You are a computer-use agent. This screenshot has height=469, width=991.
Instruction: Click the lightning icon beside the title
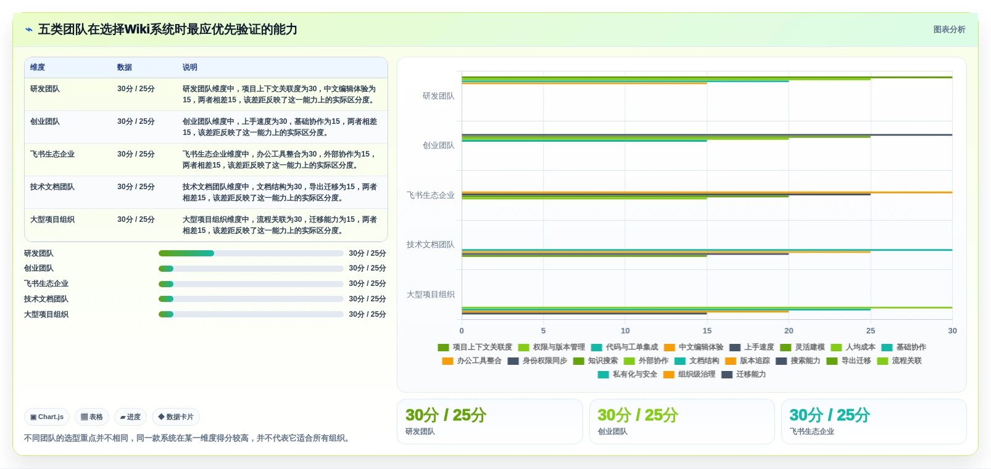tap(28, 30)
